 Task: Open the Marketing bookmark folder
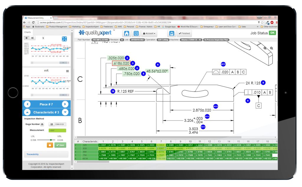[75, 27]
